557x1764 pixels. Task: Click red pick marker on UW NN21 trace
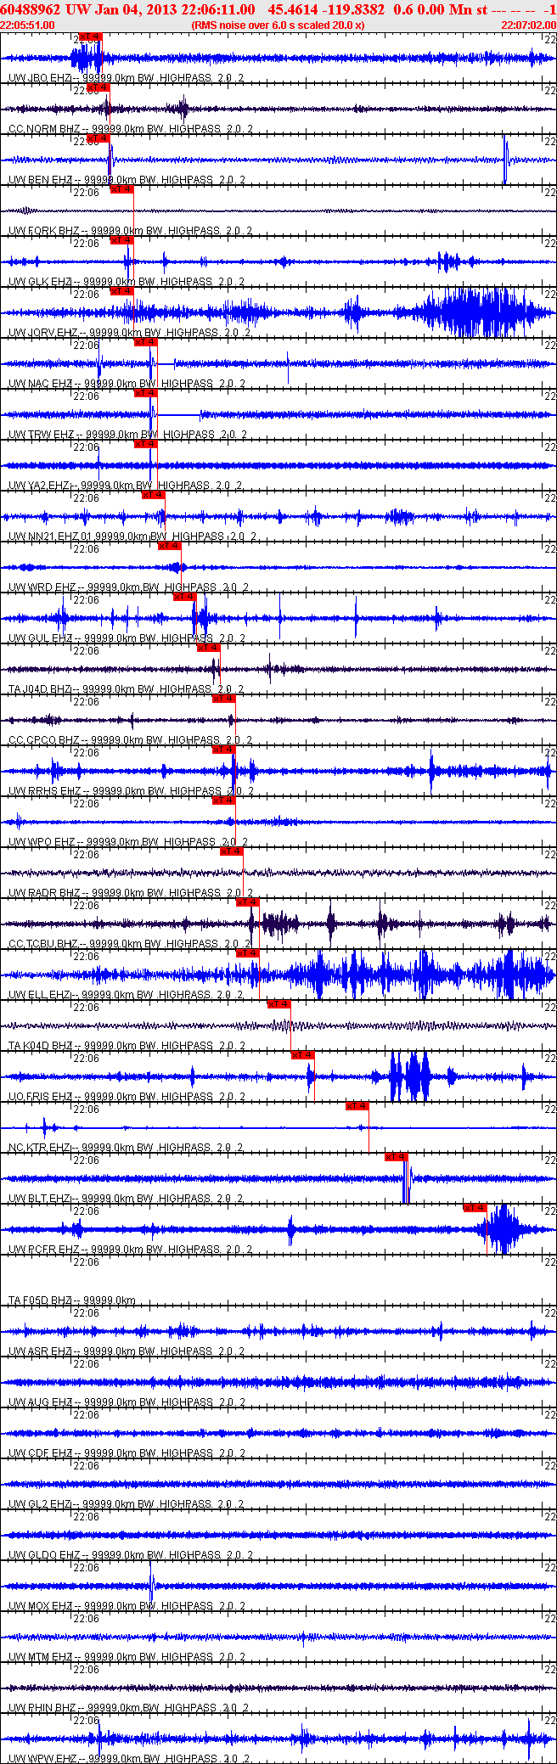[x=153, y=495]
